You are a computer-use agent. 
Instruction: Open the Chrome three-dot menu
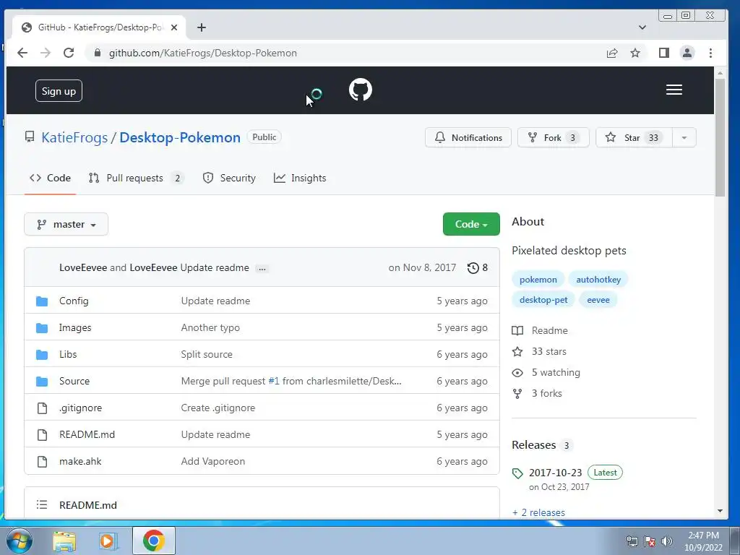(x=710, y=53)
